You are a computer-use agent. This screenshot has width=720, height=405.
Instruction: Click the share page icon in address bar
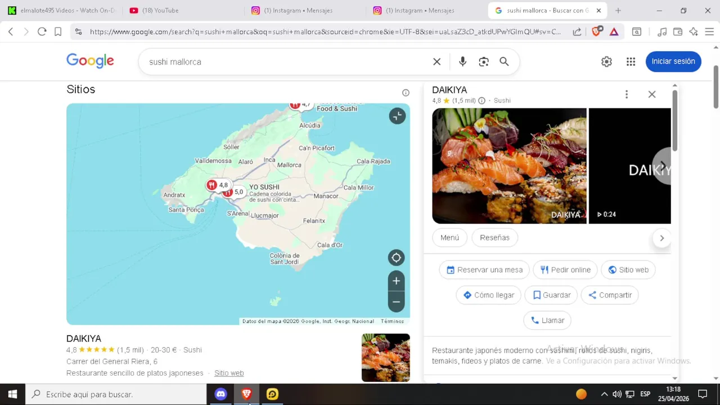(x=577, y=32)
